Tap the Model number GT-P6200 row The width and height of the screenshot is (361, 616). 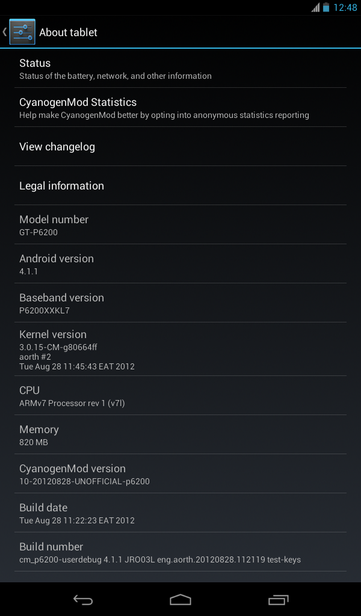pos(180,225)
